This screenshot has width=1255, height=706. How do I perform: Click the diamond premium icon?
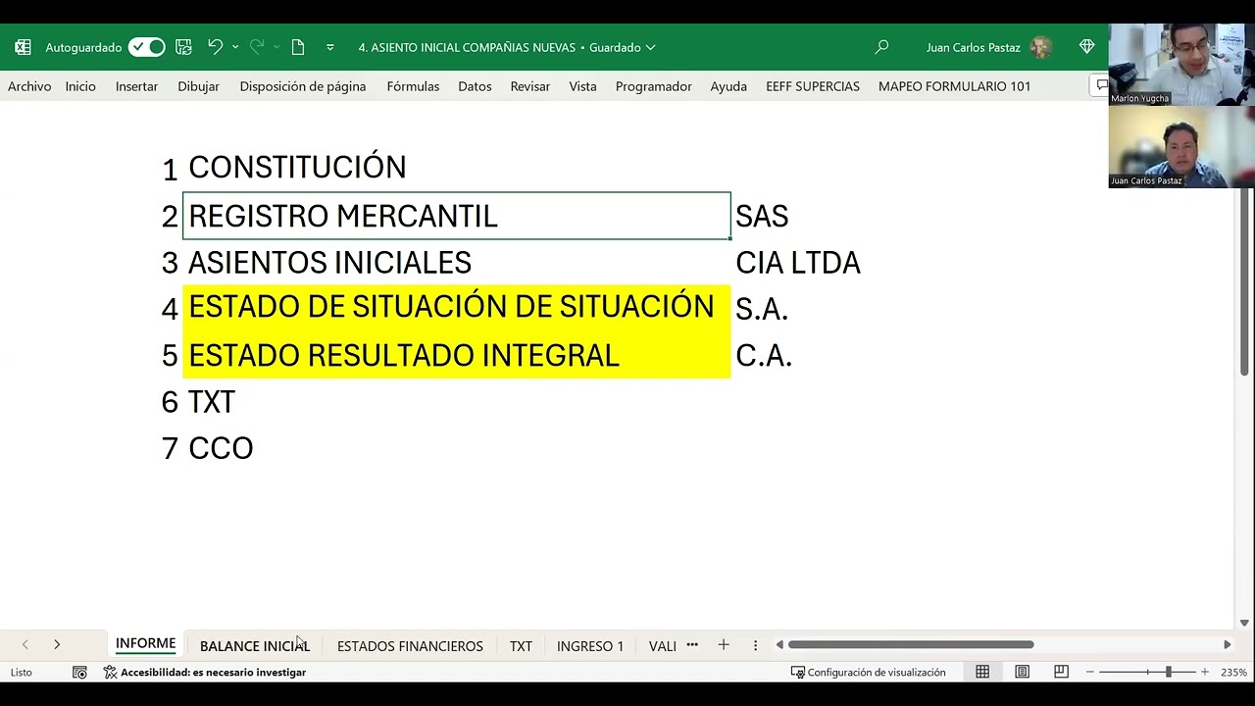(1086, 47)
